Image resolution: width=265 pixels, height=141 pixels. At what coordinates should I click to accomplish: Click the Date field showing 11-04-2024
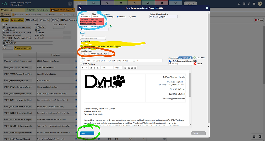click(86, 16)
